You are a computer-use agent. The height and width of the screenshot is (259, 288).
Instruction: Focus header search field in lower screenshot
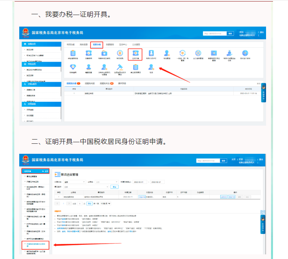pyautogui.click(x=208, y=161)
